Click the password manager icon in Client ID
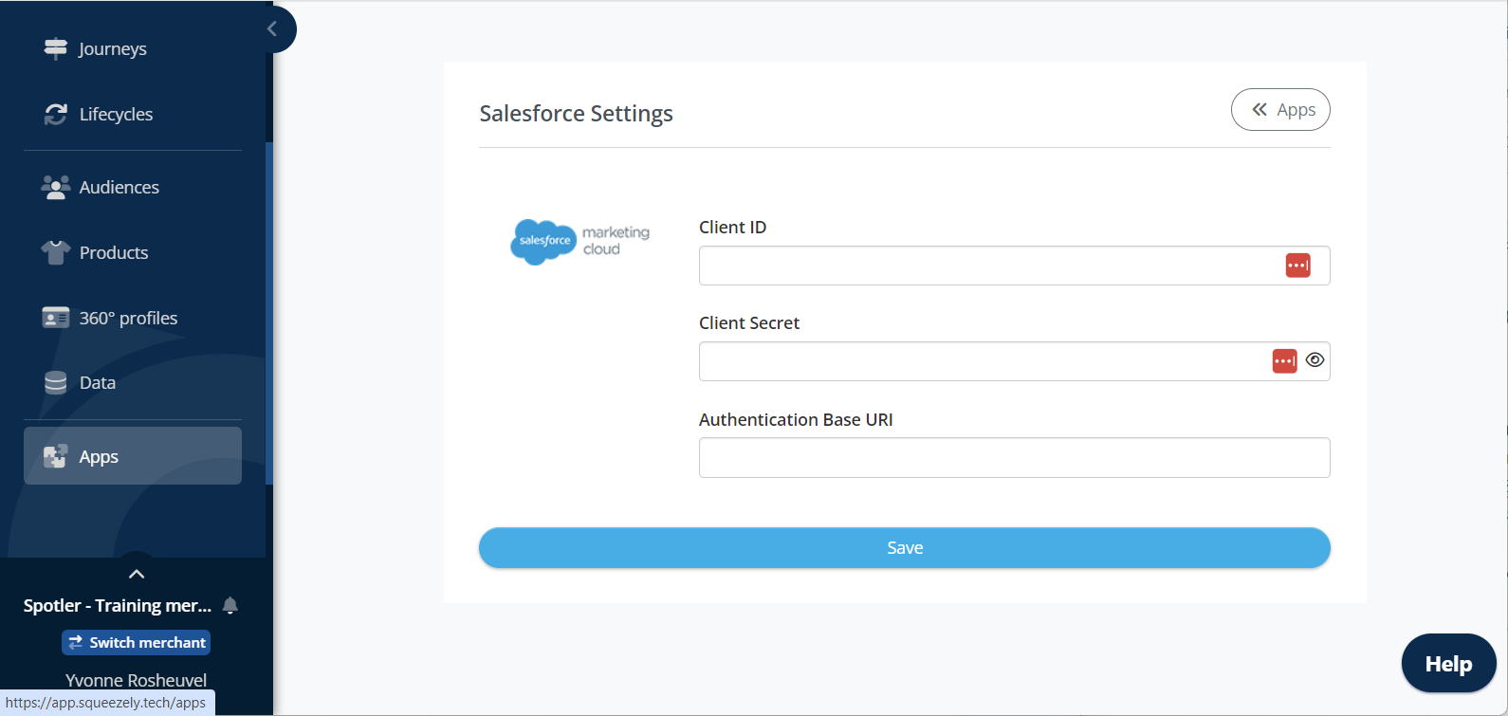The image size is (1508, 716). point(1297,266)
